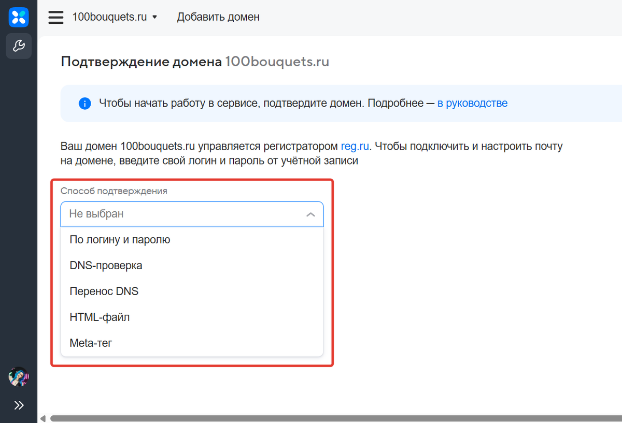Open the "в руководстве" guide link
622x423 pixels.
(472, 103)
